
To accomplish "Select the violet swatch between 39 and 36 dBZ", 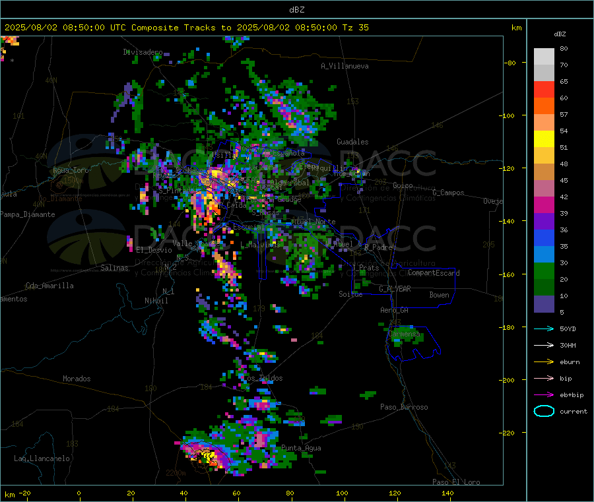I will click(544, 222).
